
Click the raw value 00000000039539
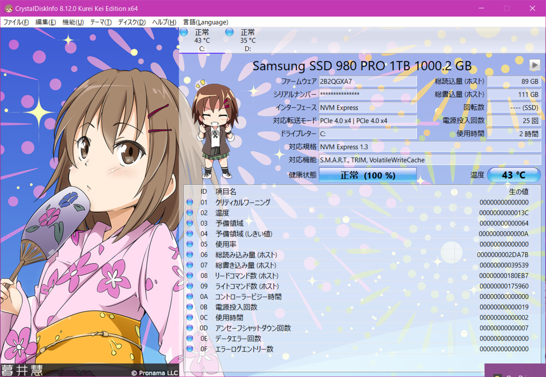[504, 265]
